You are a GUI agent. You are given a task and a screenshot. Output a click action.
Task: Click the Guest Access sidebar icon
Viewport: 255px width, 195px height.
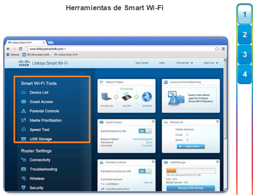pyautogui.click(x=24, y=102)
